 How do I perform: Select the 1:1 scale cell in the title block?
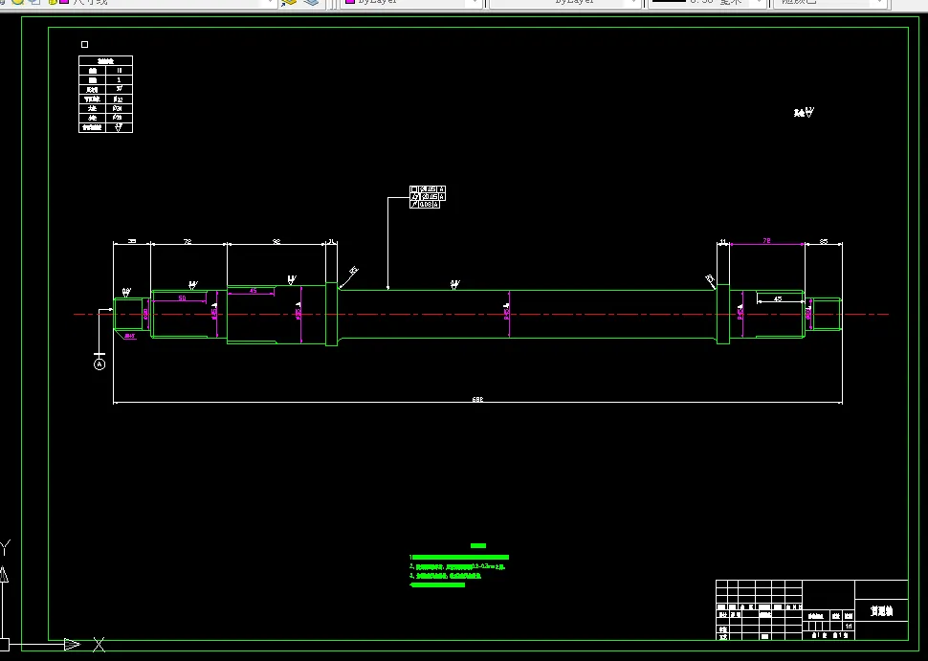tap(850, 627)
